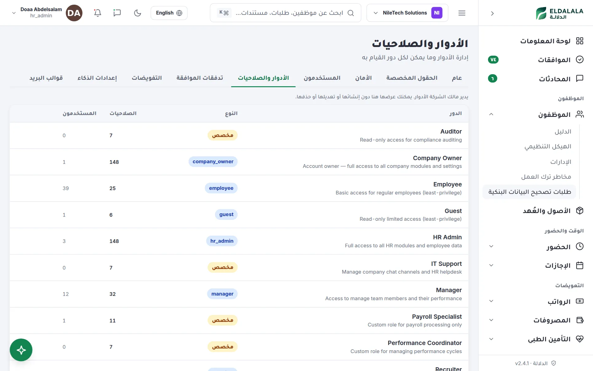
Task: Click the search magnifier icon
Action: [x=351, y=13]
